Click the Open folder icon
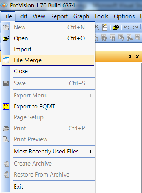The width and height of the screenshot is (142, 193). (x=6, y=38)
